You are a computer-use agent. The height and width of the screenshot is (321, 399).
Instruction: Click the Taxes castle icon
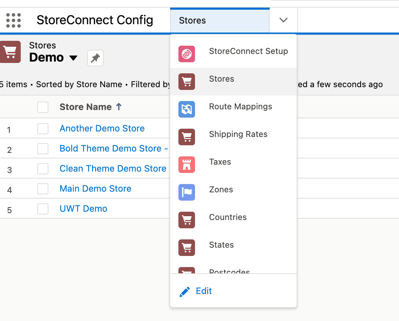click(187, 165)
